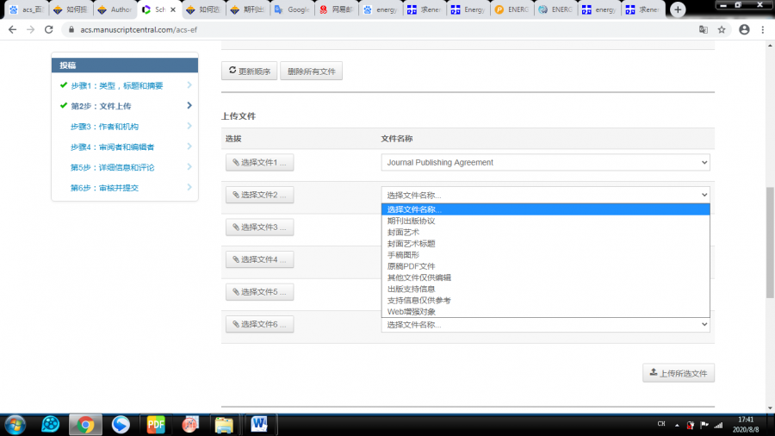Open the Chrome profile avatar icon
Viewport: 775px width, 436px height.
click(x=744, y=29)
